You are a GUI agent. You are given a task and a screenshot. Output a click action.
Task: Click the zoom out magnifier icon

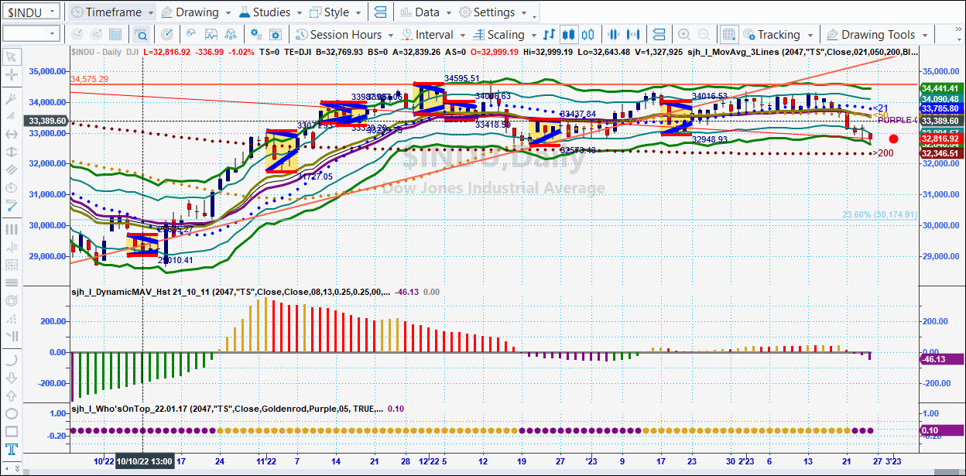704,35
